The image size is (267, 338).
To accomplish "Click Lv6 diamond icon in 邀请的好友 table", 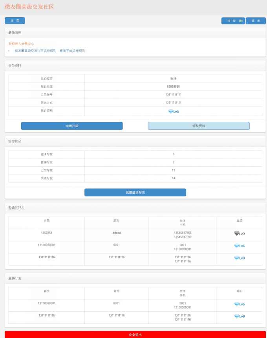I will [x=236, y=246].
